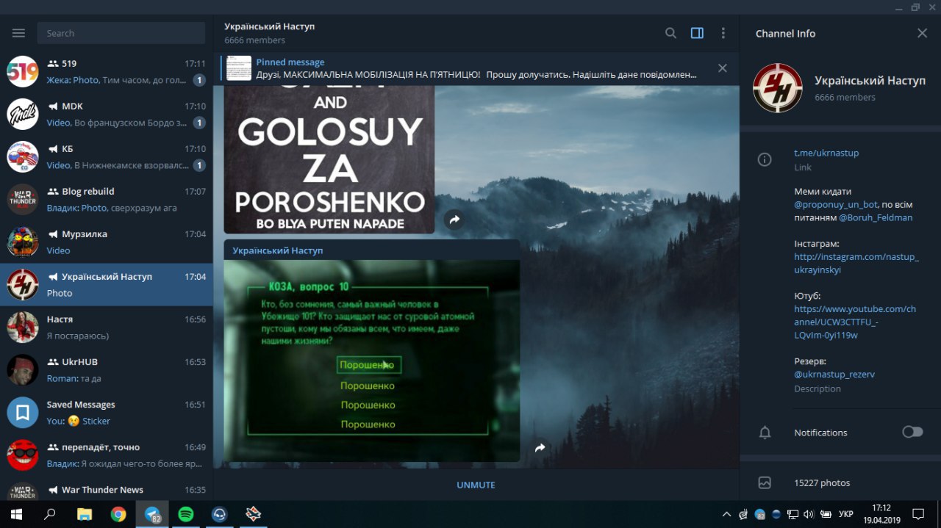941x528 pixels.
Task: Click the Telegram taskbar icon
Action: [x=152, y=514]
